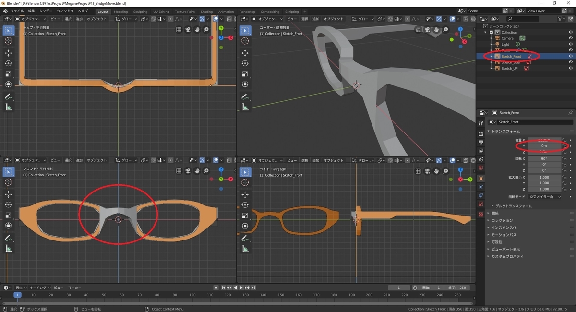Click the pan hand icon in front viewport
The image size is (576, 312).
click(x=197, y=170)
